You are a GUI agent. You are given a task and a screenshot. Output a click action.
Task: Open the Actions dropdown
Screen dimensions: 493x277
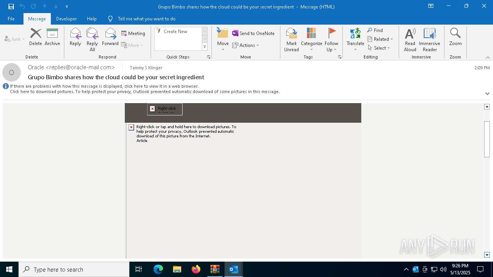(246, 45)
